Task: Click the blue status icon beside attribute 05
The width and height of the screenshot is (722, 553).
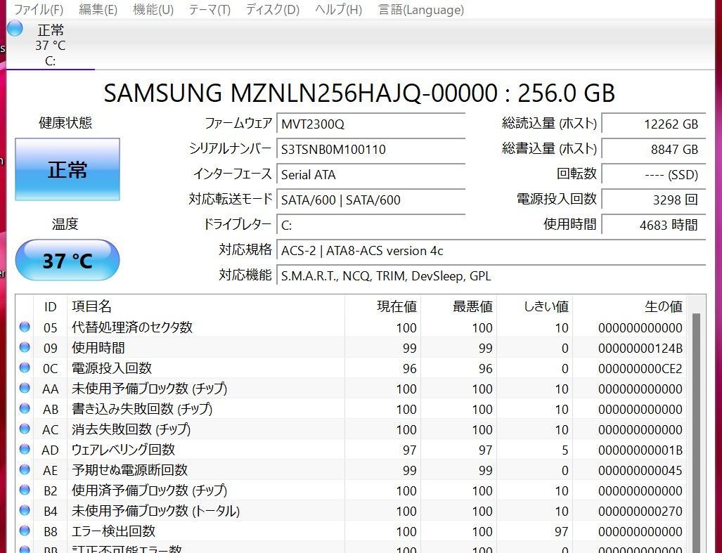Action: pos(24,327)
